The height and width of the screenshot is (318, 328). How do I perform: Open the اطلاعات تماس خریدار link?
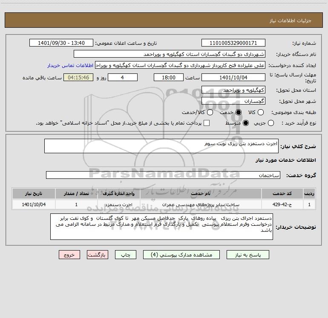click(70, 65)
